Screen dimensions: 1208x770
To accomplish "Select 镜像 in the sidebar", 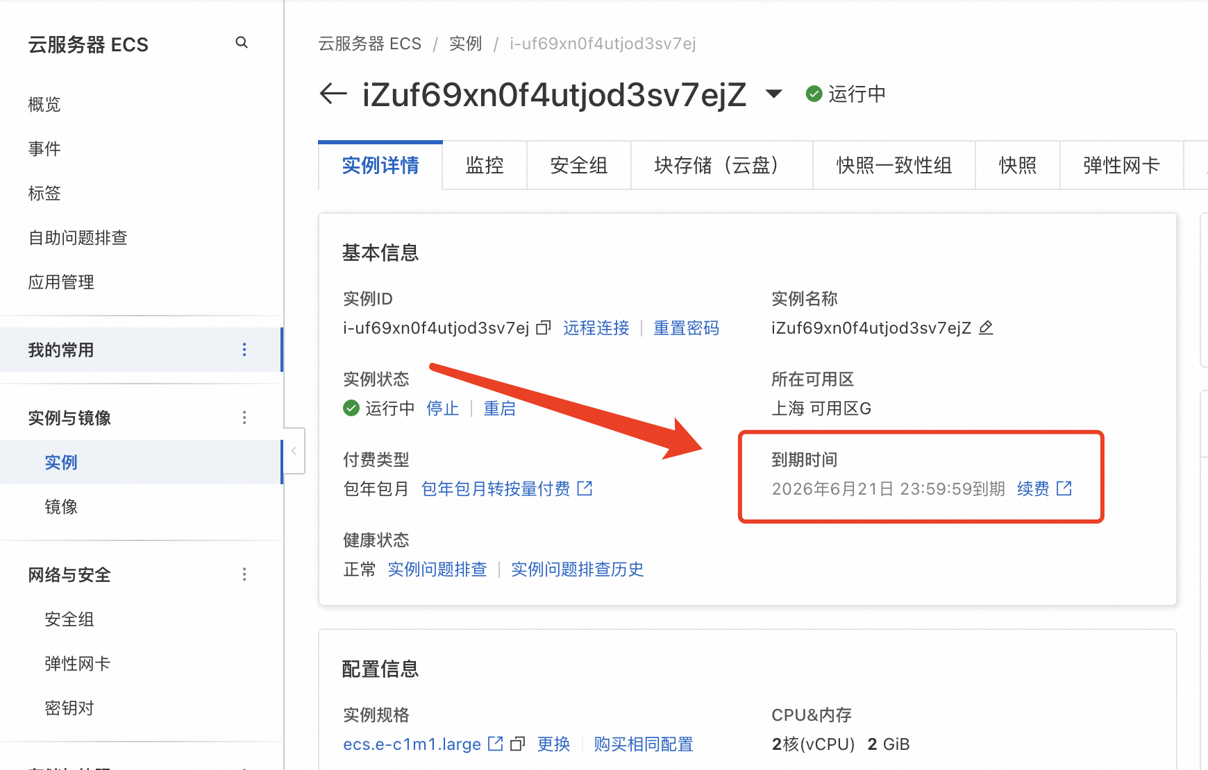I will pyautogui.click(x=61, y=506).
